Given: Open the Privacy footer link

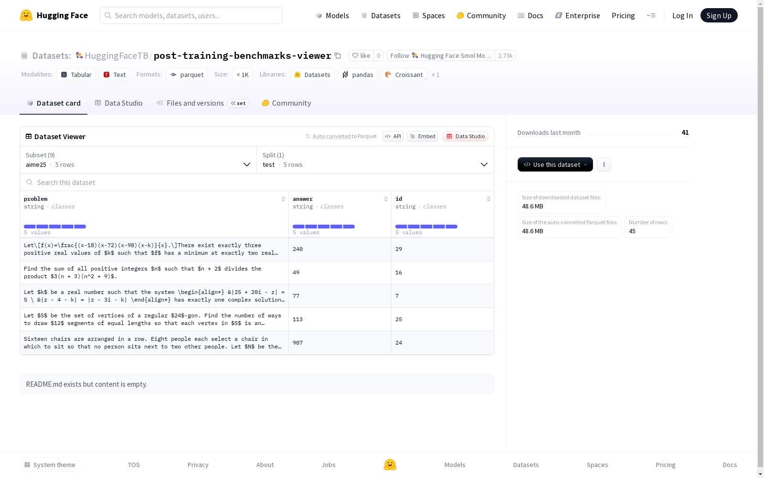Looking at the screenshot, I should tap(198, 465).
